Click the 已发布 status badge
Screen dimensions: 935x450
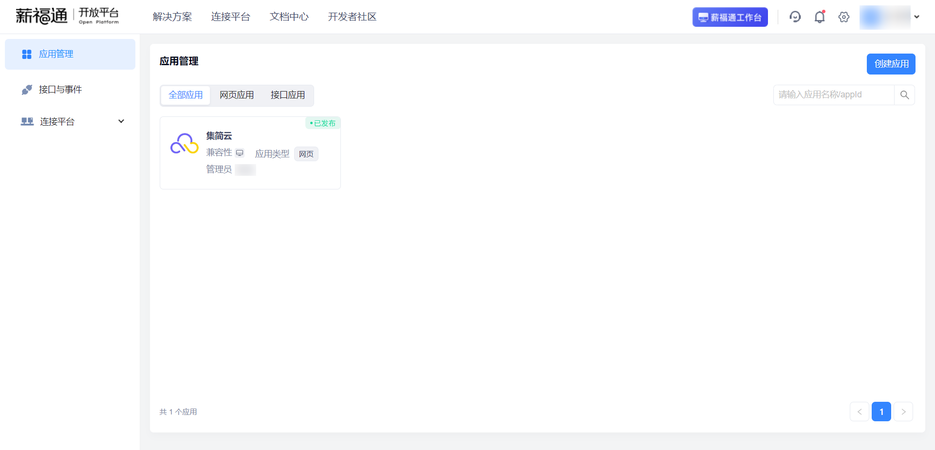(323, 123)
